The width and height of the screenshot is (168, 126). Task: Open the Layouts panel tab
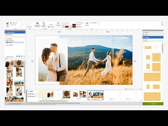(153, 37)
